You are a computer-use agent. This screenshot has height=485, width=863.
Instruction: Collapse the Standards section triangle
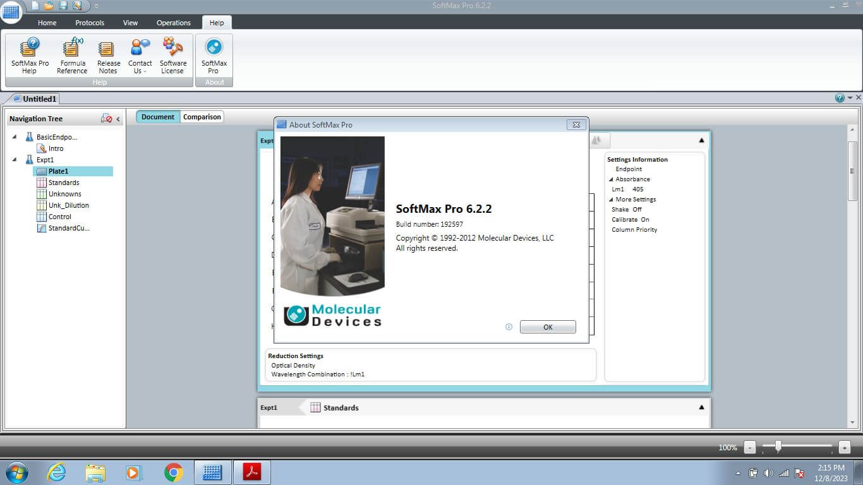click(701, 407)
